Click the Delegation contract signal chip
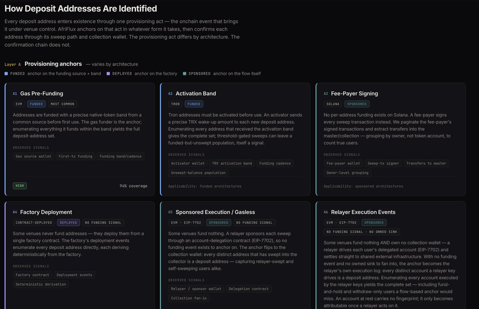This screenshot has width=479, height=309. coord(248,289)
